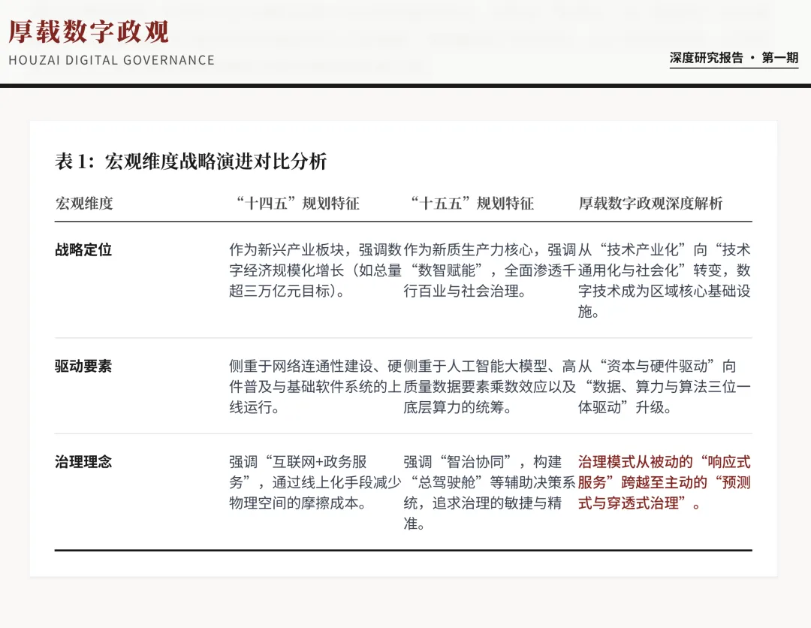This screenshot has width=811, height=628.
Task: Select the 治理理念 row label
Action: point(83,462)
